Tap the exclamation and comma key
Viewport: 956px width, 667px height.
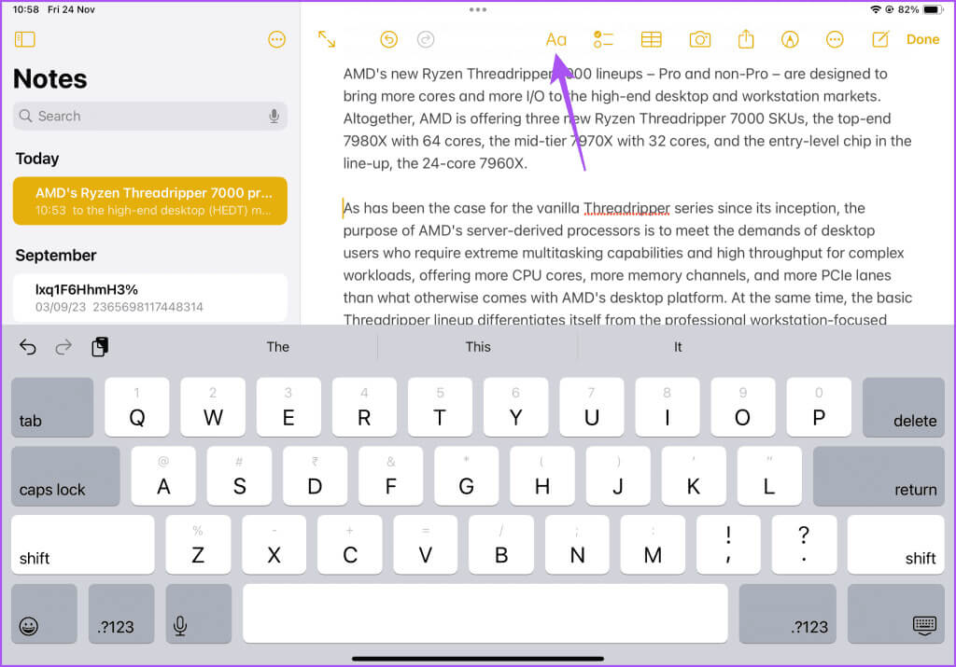point(728,545)
